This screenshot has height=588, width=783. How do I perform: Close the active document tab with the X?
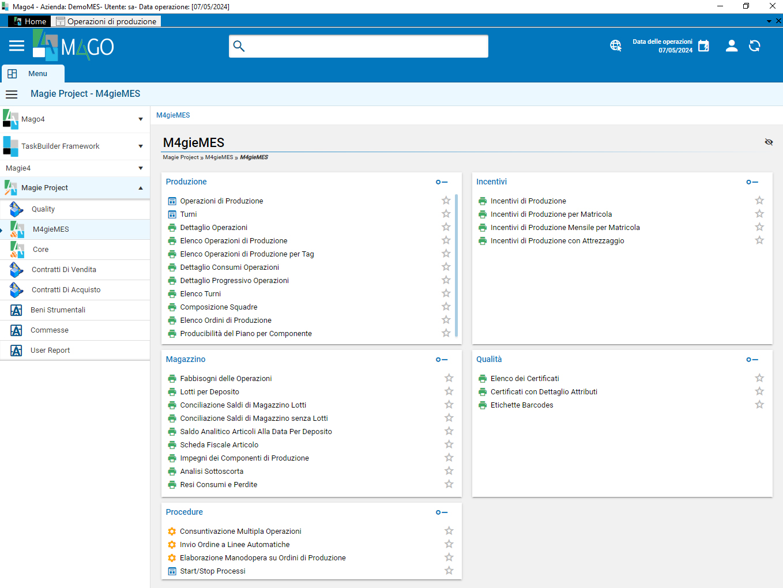(778, 21)
